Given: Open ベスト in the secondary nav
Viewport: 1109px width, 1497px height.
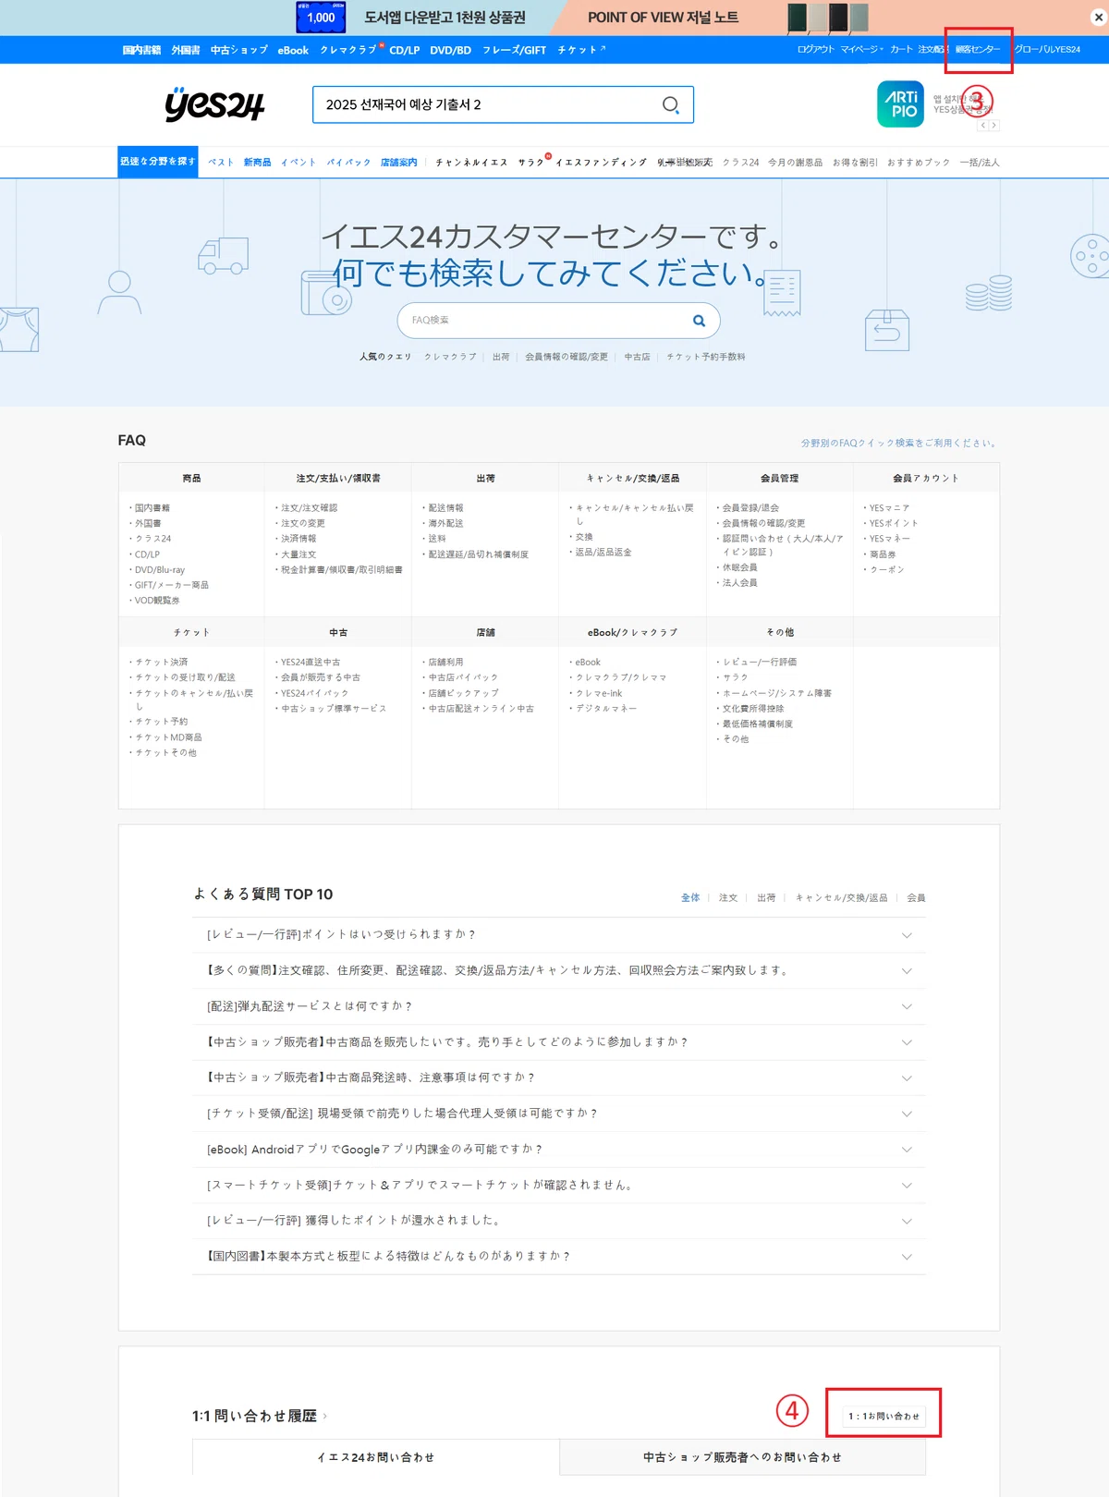Looking at the screenshot, I should pos(221,163).
